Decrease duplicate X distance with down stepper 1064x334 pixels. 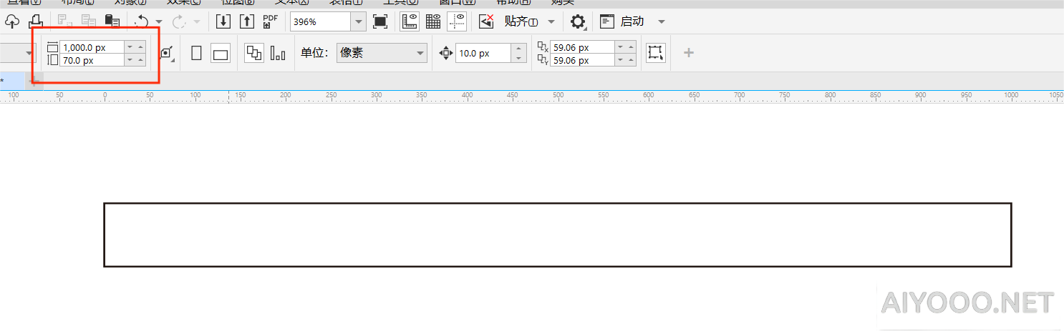point(620,47)
